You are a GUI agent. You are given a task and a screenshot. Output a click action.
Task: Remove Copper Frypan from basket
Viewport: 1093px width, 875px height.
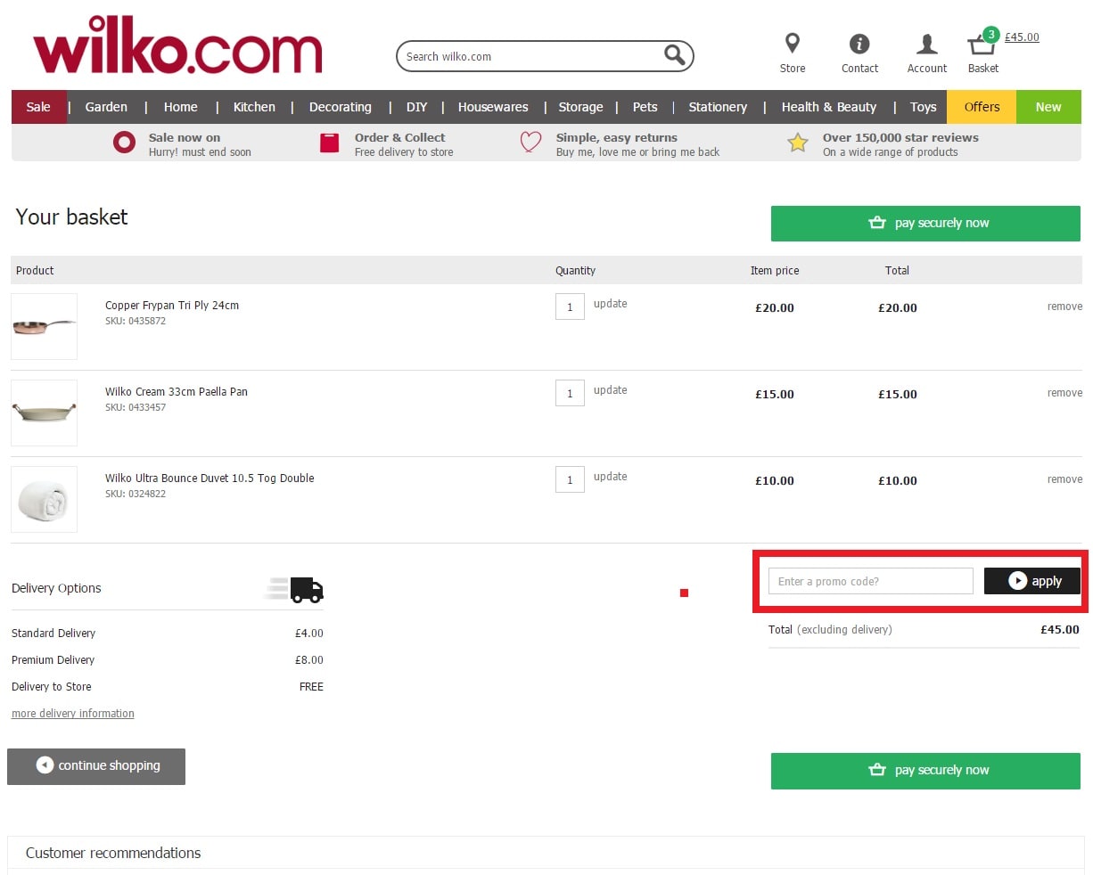tap(1064, 307)
